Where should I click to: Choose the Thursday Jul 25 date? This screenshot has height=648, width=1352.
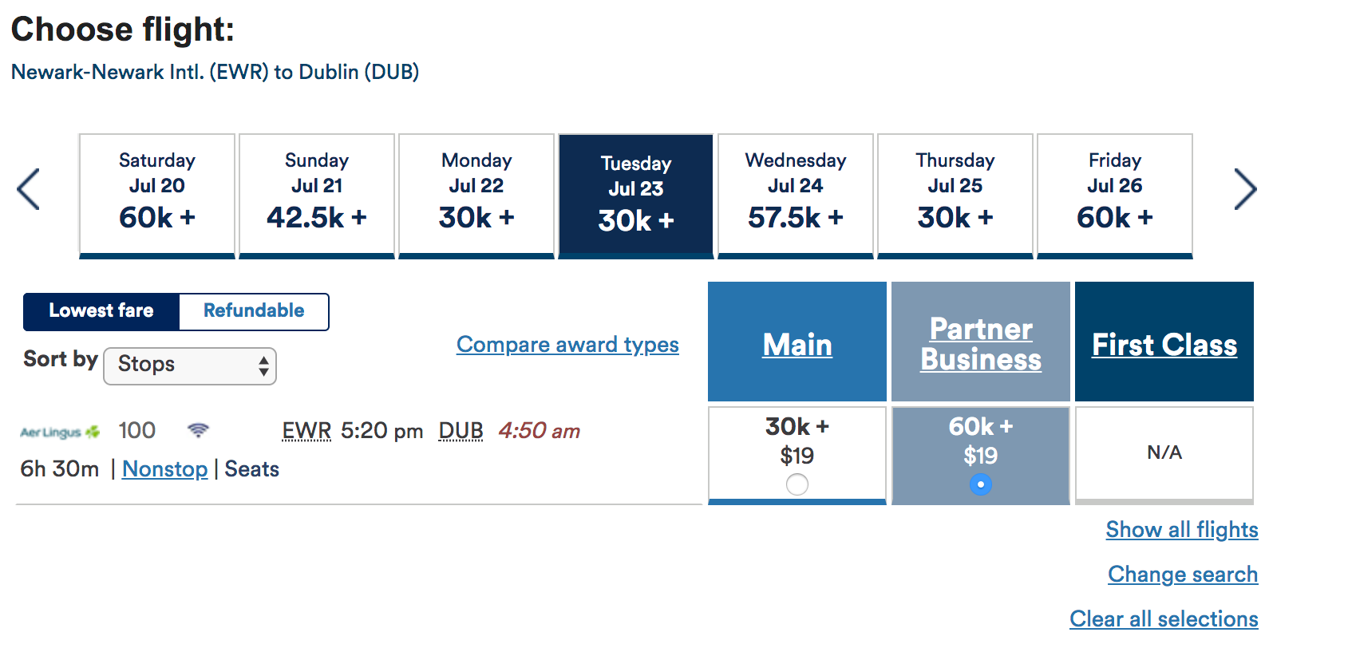pos(955,195)
